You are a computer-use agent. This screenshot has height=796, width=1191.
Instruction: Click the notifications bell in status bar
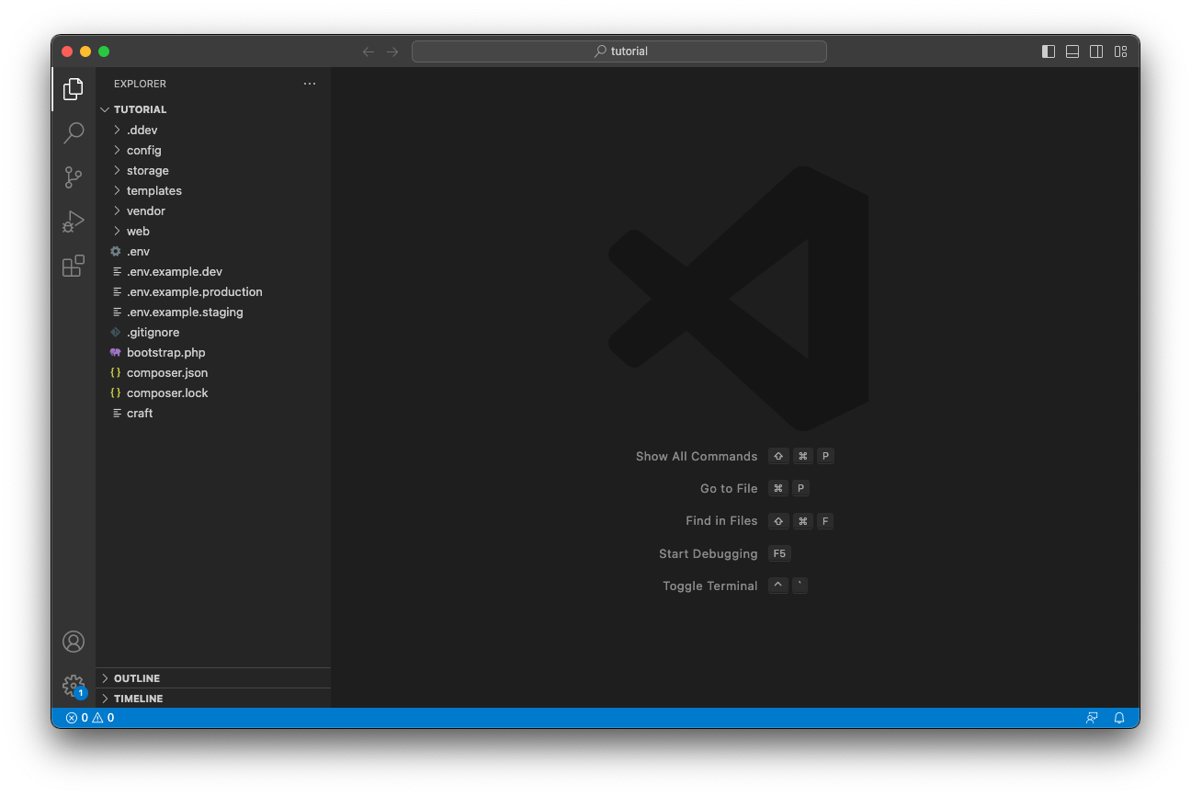coord(1119,718)
